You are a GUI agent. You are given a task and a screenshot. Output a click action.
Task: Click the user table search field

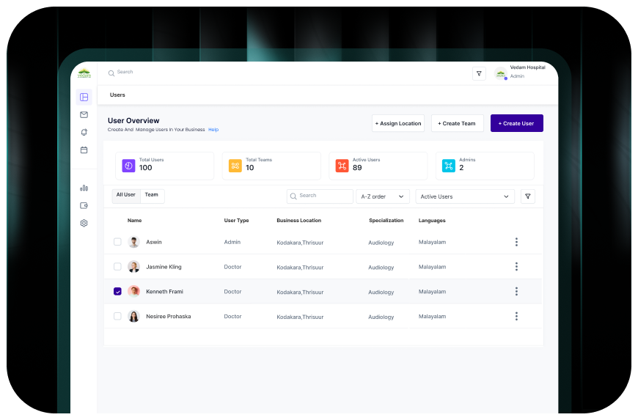point(320,196)
